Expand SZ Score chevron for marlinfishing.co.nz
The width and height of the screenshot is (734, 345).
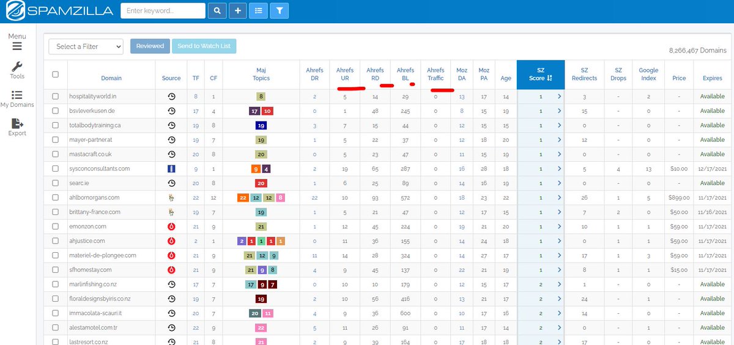tap(559, 285)
